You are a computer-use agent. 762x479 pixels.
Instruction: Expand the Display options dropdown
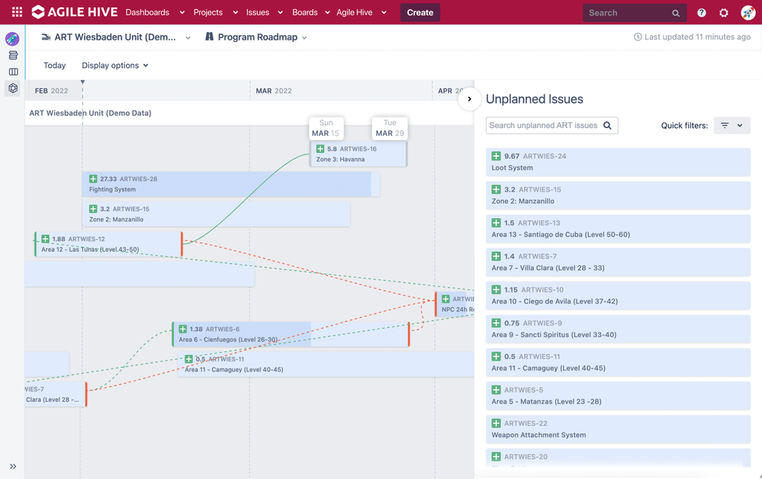tap(114, 65)
